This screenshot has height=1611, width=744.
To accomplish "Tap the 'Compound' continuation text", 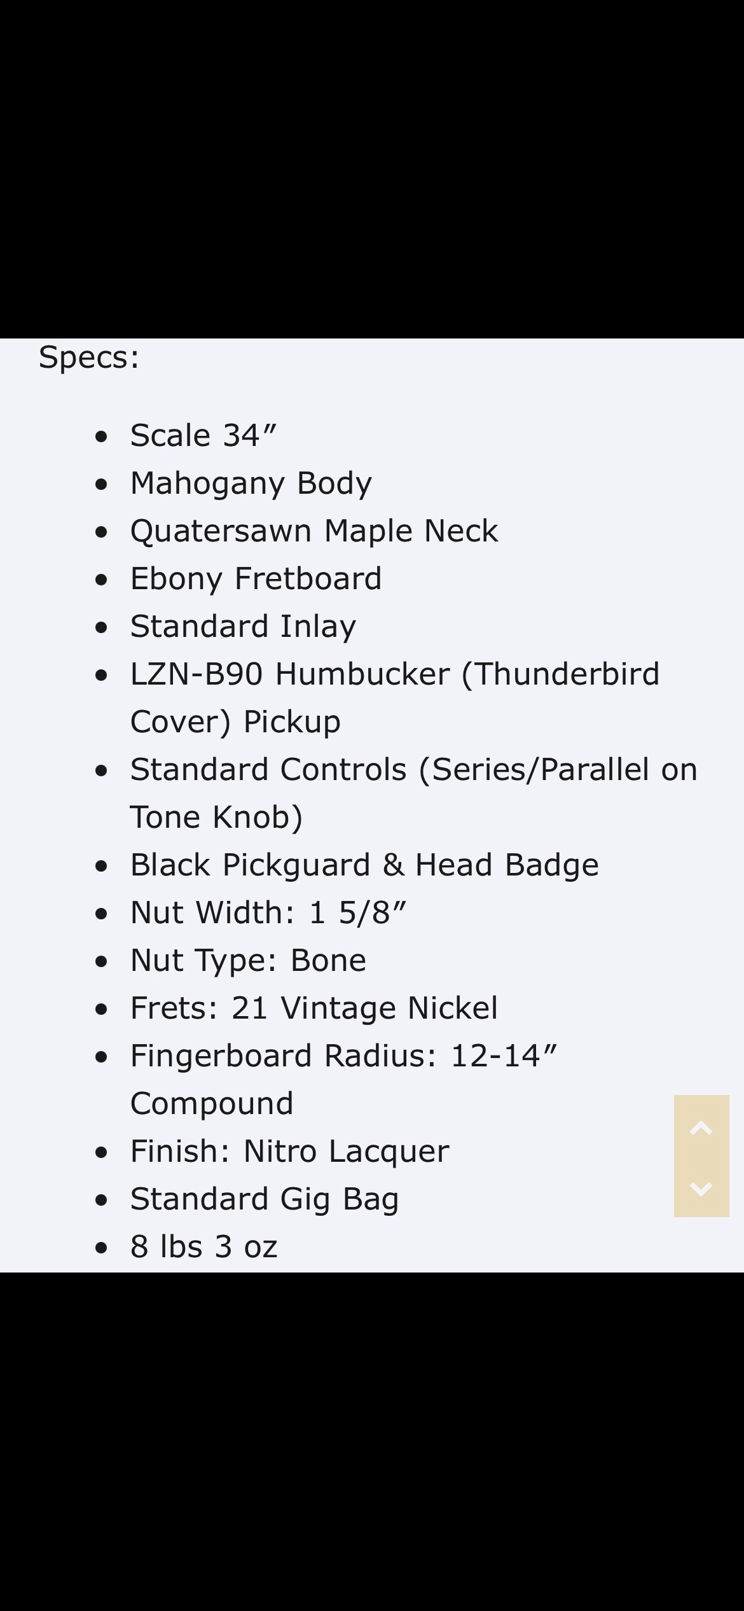I will click(212, 1104).
